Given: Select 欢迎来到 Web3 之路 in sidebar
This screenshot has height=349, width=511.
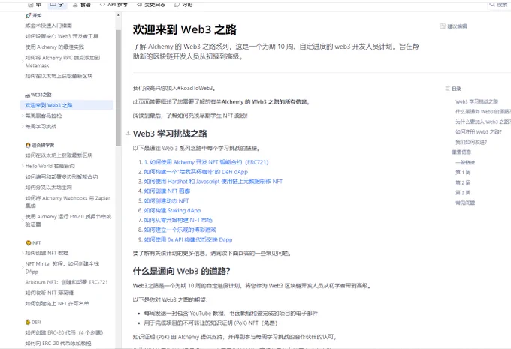Looking at the screenshot, I should [66, 105].
